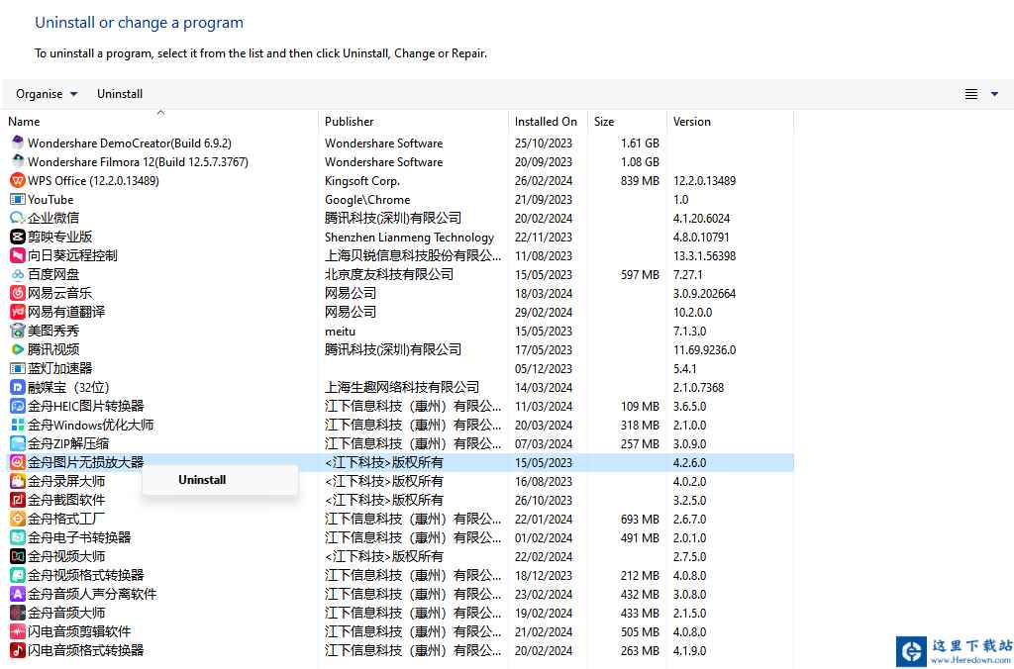The width and height of the screenshot is (1014, 669).
Task: Click the change view list icon
Action: (x=971, y=94)
